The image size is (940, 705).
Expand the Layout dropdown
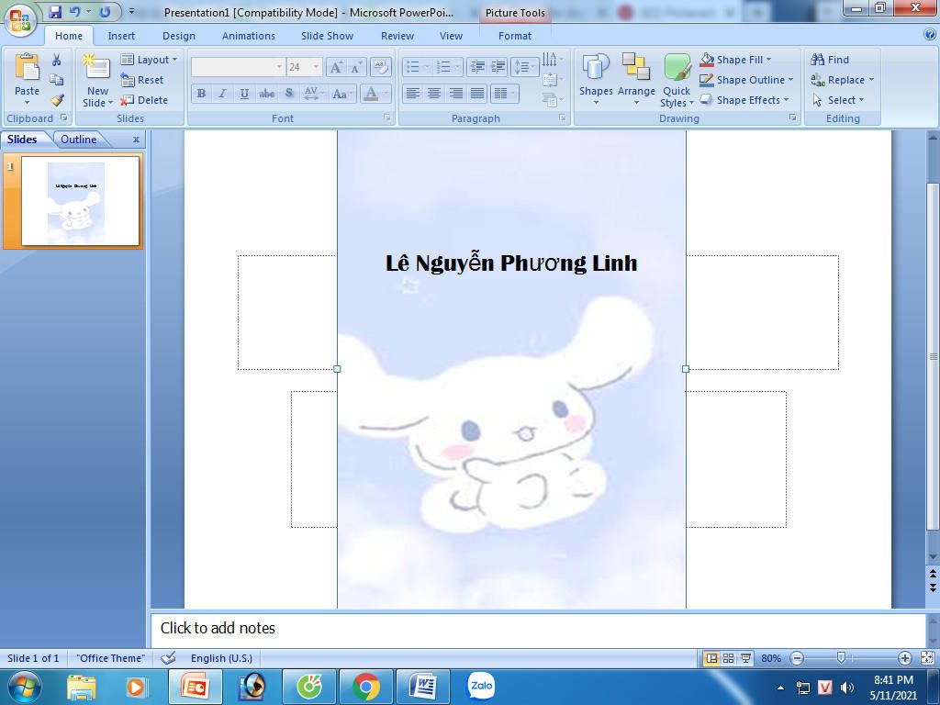point(150,60)
